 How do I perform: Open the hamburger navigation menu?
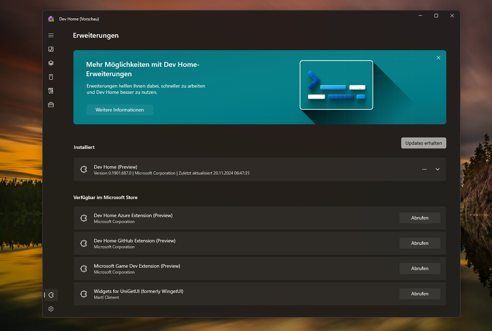(51, 35)
